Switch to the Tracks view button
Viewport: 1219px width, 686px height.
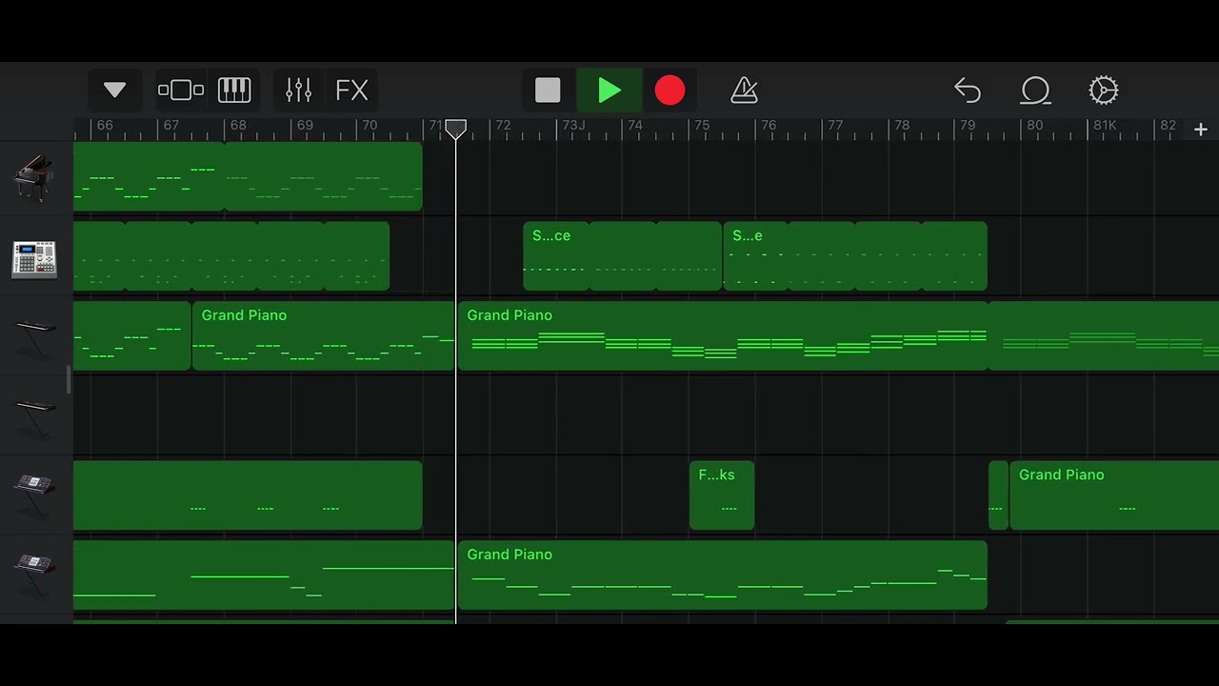coord(181,91)
